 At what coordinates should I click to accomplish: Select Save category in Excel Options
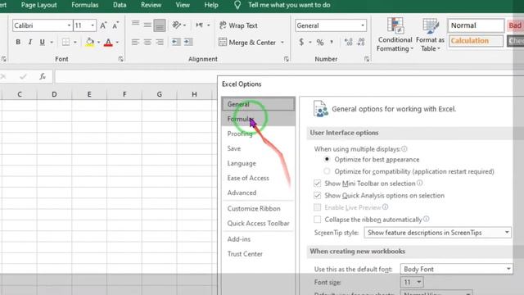coord(258,148)
